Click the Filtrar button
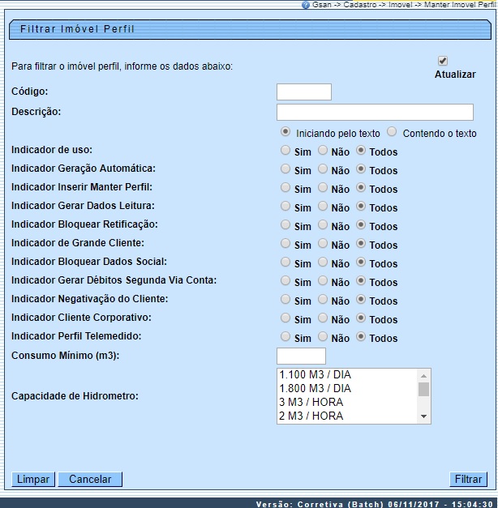Viewport: 498px width, 508px height. pyautogui.click(x=468, y=480)
